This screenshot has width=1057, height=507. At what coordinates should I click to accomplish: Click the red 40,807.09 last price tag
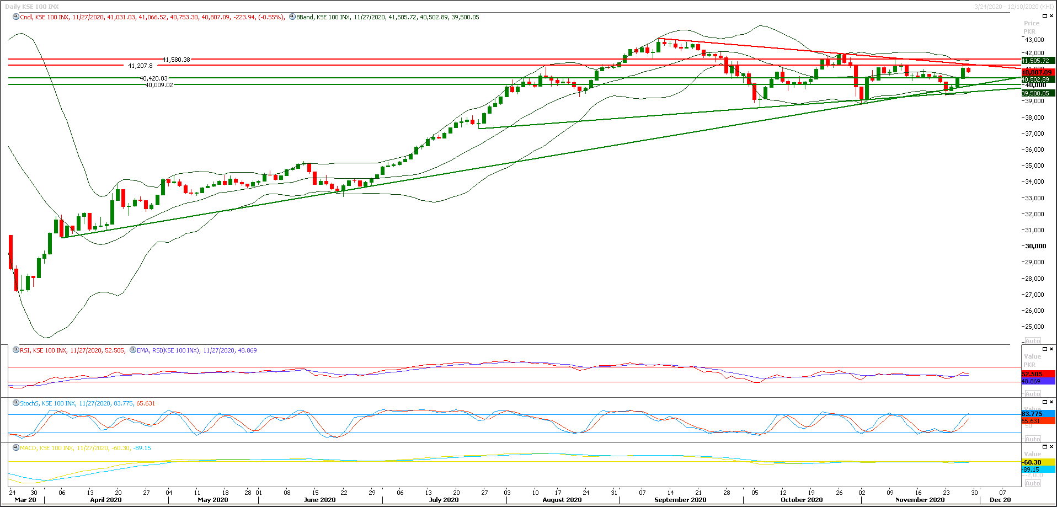coord(1038,72)
